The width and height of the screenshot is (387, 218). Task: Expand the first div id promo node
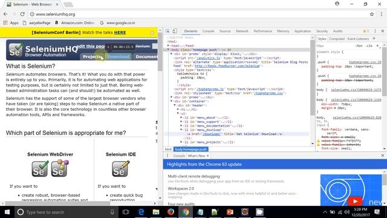coord(172,54)
